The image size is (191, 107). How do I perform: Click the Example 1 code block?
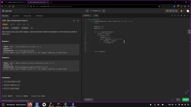tap(41, 50)
